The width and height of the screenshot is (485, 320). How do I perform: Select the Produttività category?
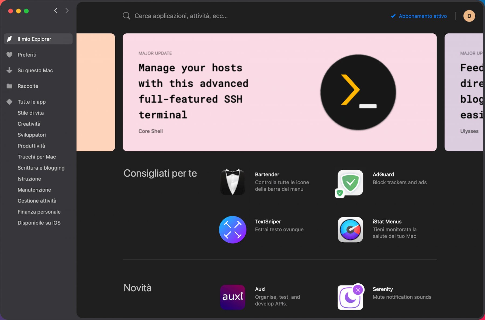click(x=31, y=146)
